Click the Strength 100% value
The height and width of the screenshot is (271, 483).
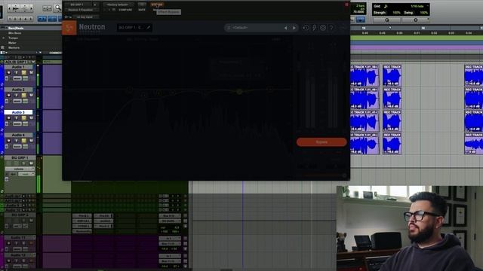click(x=396, y=13)
